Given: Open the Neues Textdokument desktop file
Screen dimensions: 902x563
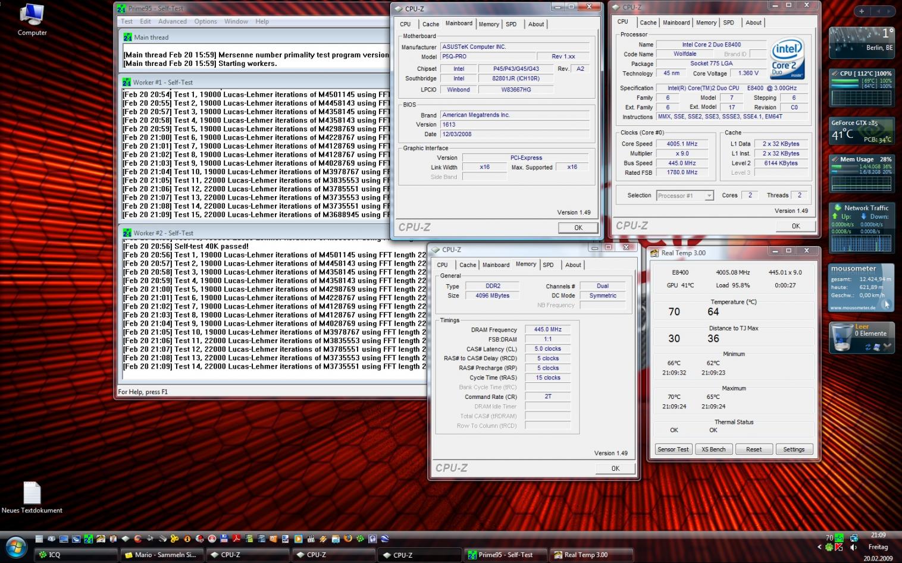Looking at the screenshot, I should 32,498.
